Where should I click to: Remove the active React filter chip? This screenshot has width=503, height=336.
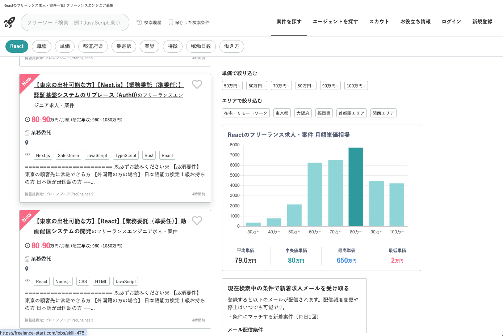(x=17, y=46)
